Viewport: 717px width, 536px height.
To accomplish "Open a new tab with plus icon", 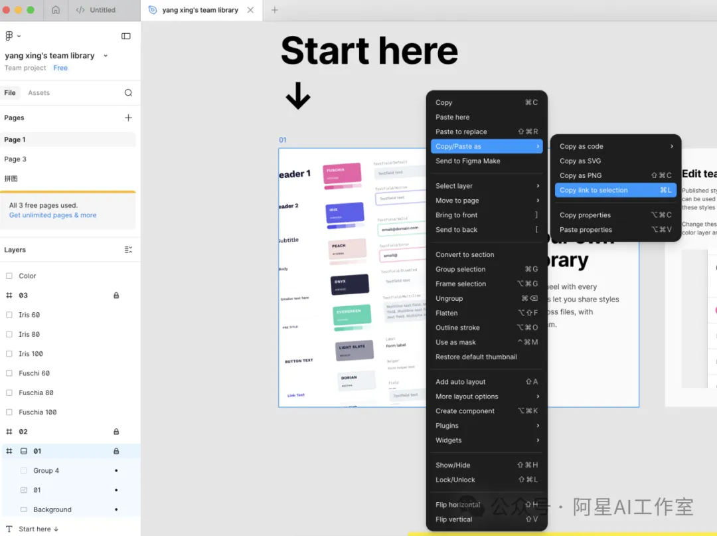I will 274,9.
